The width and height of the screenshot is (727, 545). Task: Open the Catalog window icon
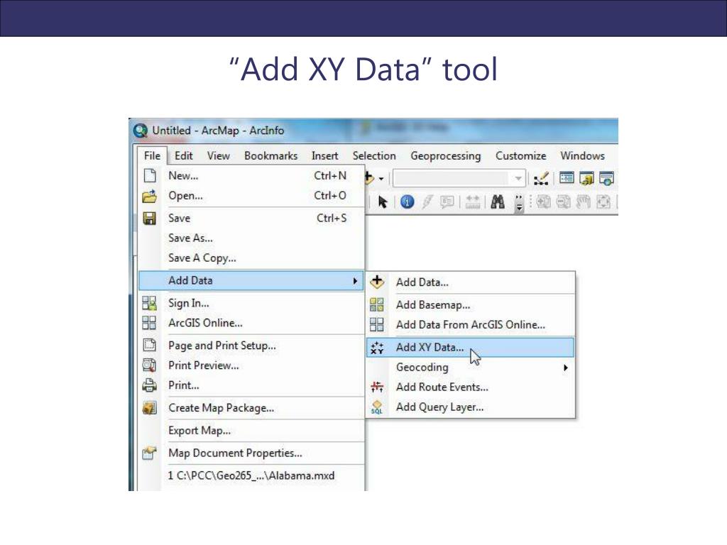[586, 178]
